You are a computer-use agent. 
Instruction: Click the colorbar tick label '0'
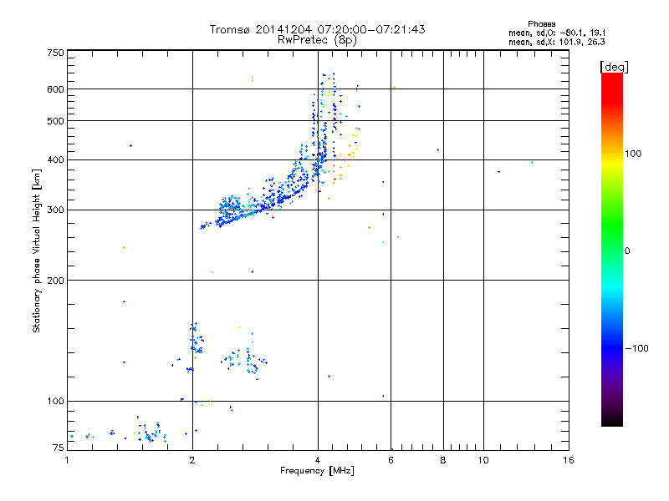[x=627, y=251]
